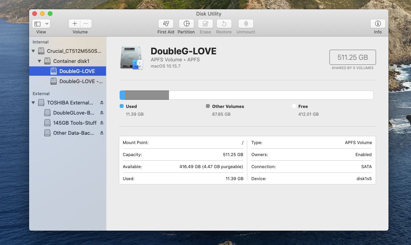The height and width of the screenshot is (245, 411).
Task: Open the Partition tool
Action: [186, 24]
